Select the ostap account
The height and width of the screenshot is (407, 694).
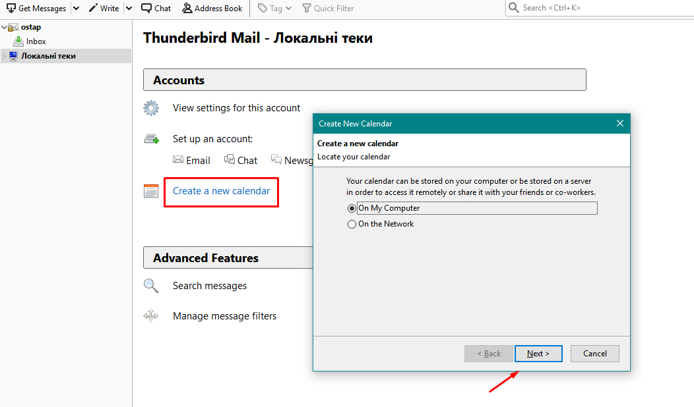30,28
